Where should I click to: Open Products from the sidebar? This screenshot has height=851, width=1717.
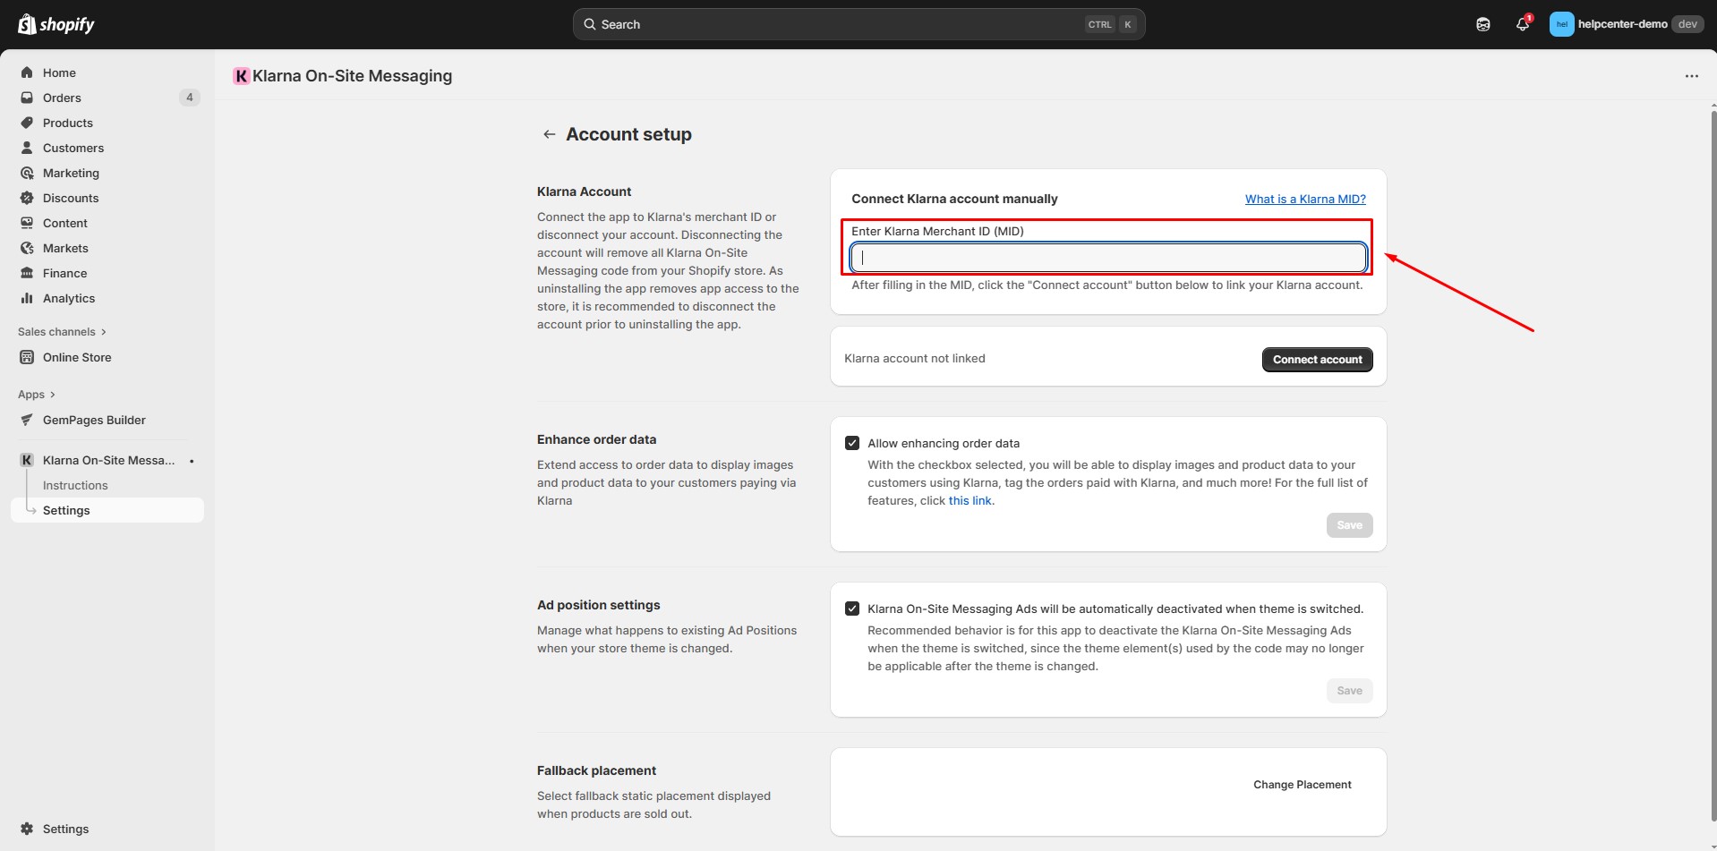coord(69,123)
